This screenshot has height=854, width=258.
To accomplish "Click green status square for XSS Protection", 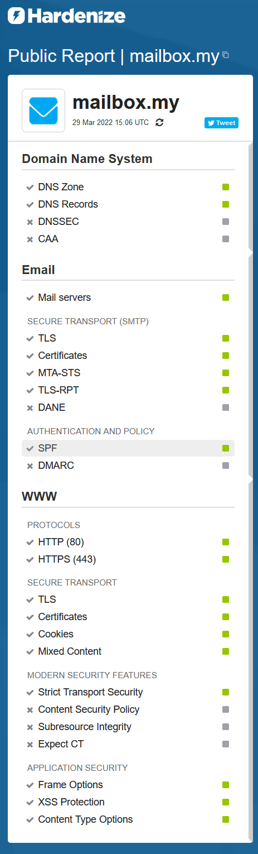I will (226, 802).
